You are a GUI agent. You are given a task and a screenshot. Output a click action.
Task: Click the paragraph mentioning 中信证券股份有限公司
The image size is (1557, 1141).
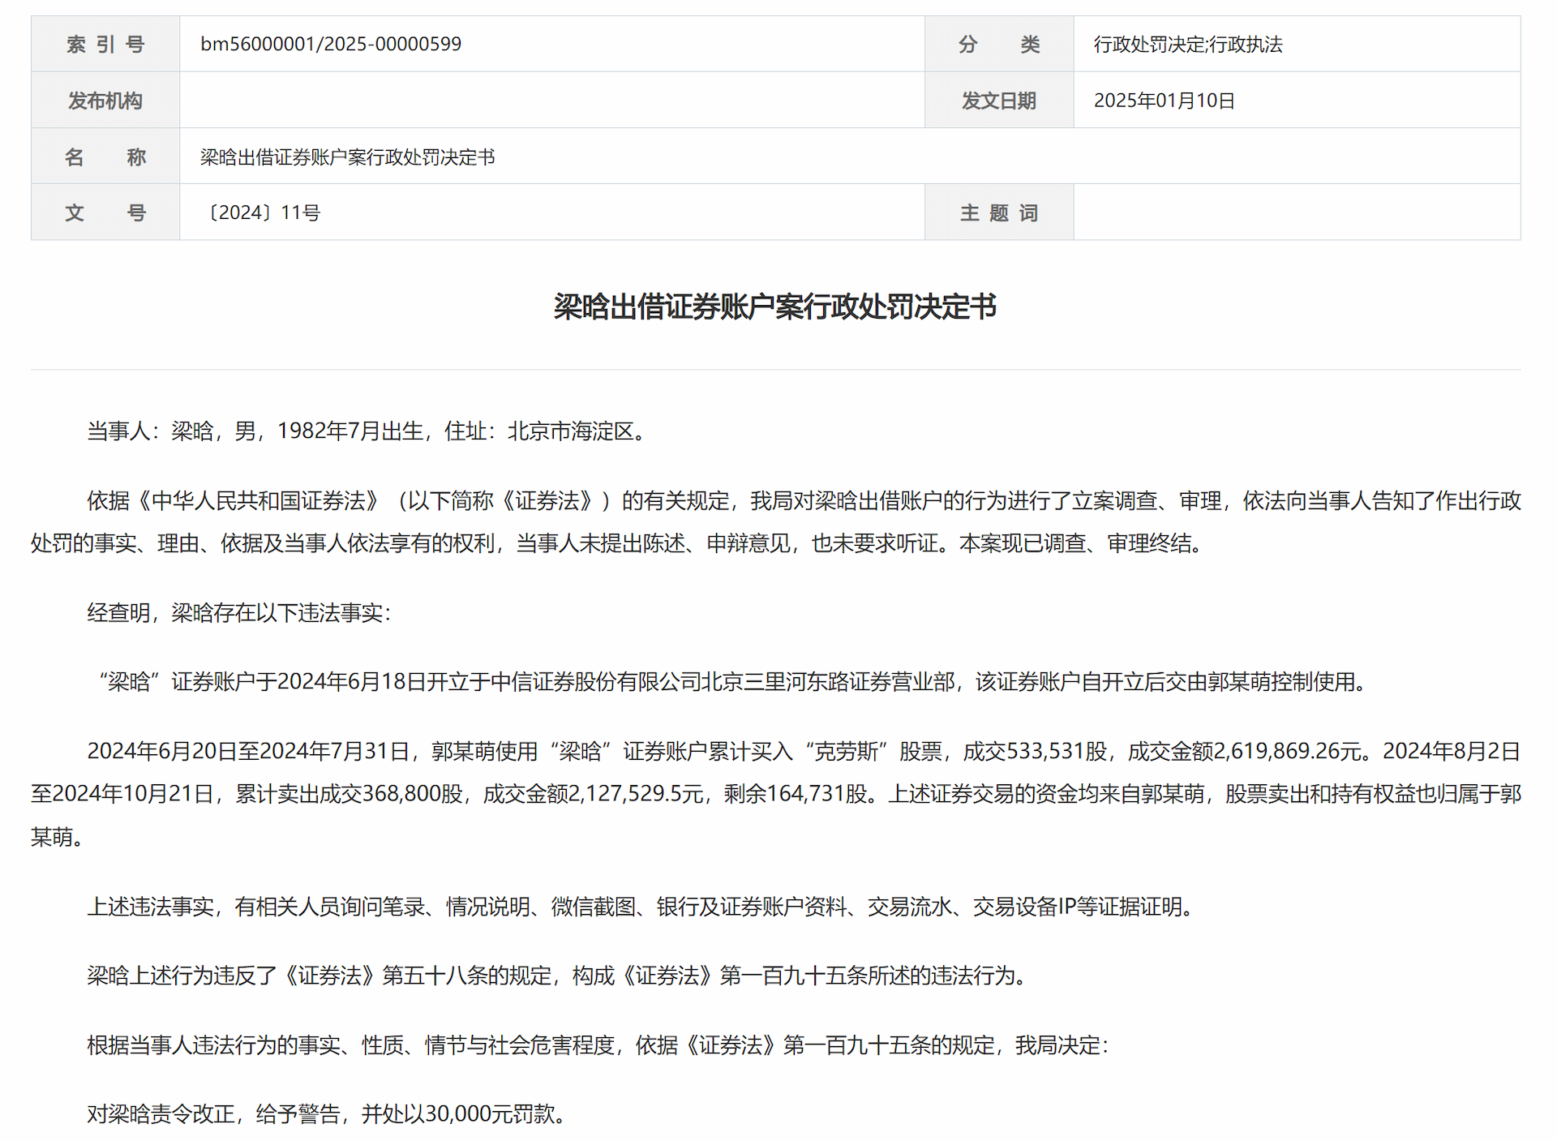click(730, 682)
